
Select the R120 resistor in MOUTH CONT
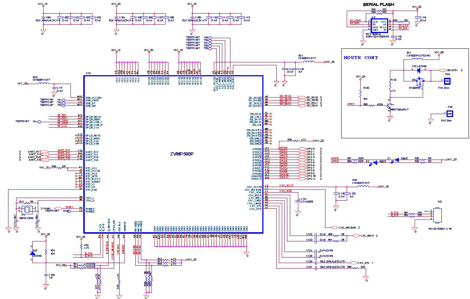coord(360,93)
